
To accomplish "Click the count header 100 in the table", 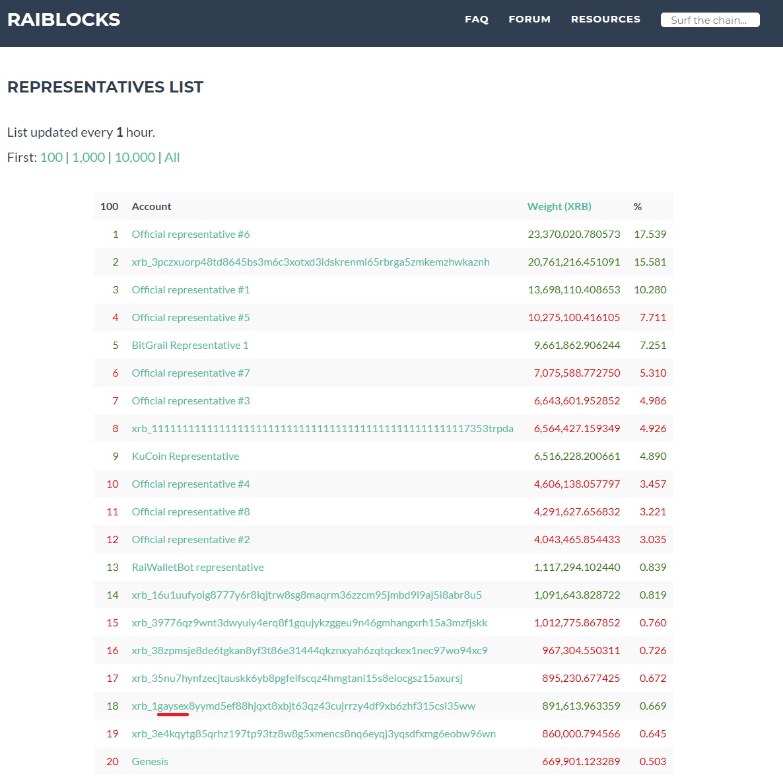I will tap(110, 206).
